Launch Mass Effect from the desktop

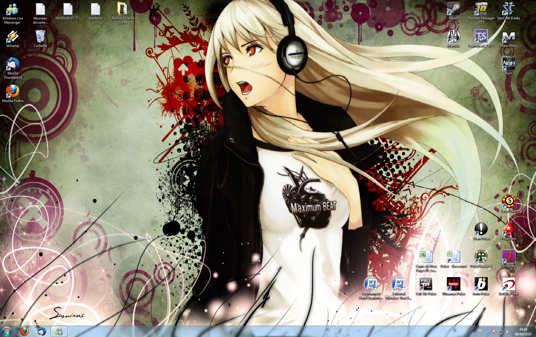508,39
